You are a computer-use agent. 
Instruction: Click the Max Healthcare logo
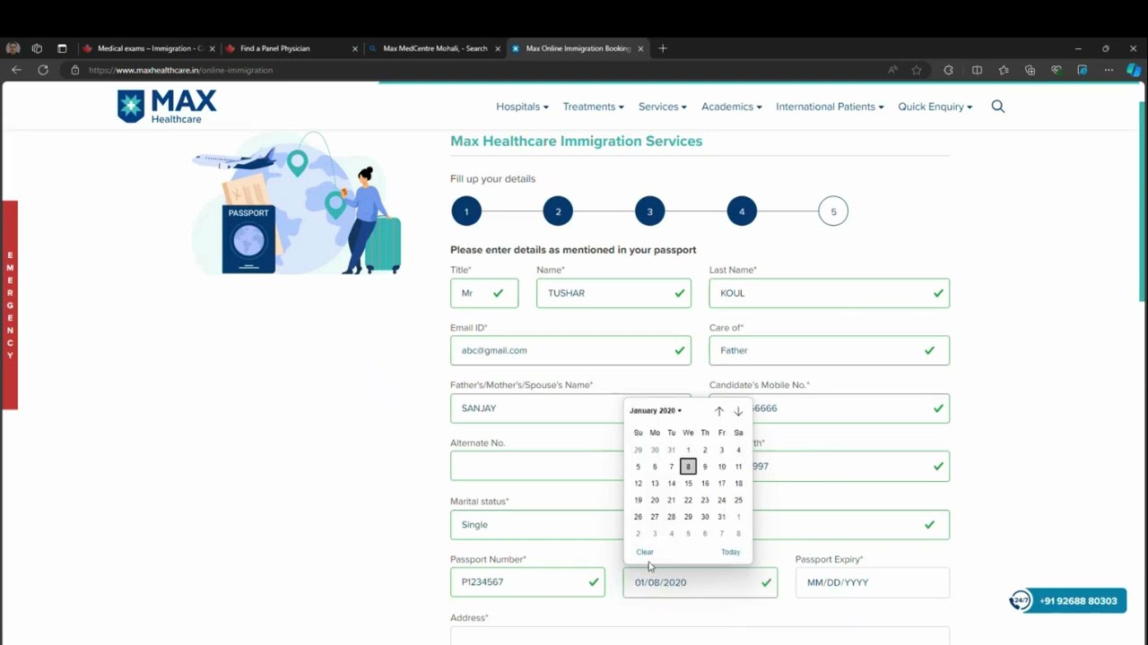(167, 107)
